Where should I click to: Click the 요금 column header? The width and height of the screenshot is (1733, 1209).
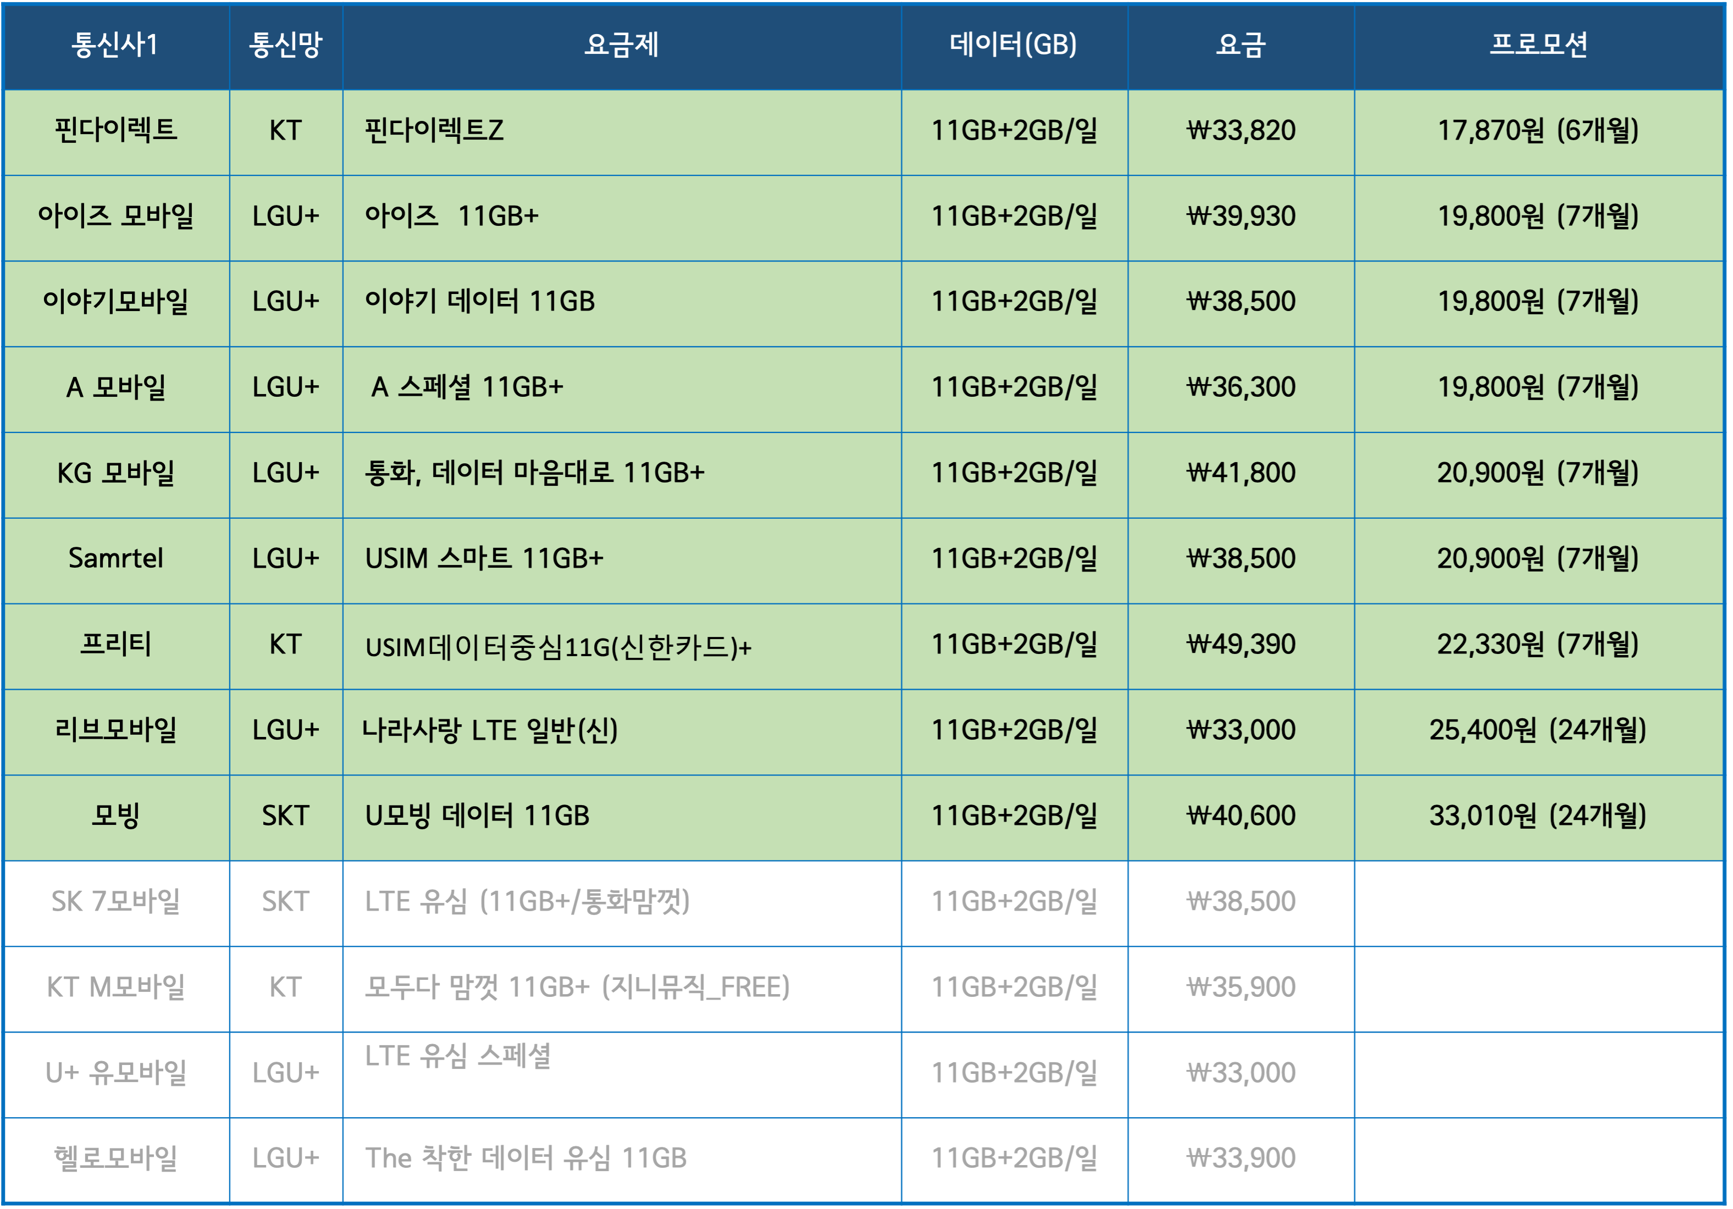(x=1241, y=46)
